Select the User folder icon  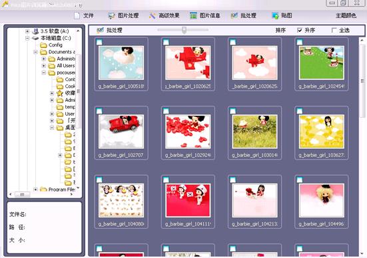60,114
